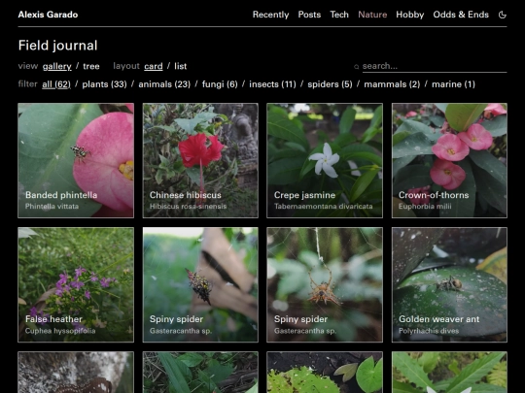Click the Field journal heading

[57, 46]
